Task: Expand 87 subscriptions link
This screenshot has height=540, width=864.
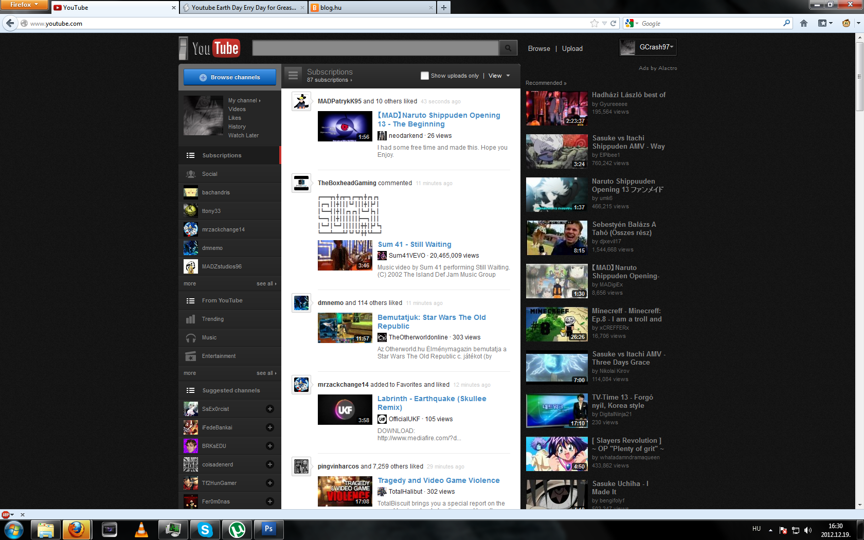Action: tap(330, 80)
